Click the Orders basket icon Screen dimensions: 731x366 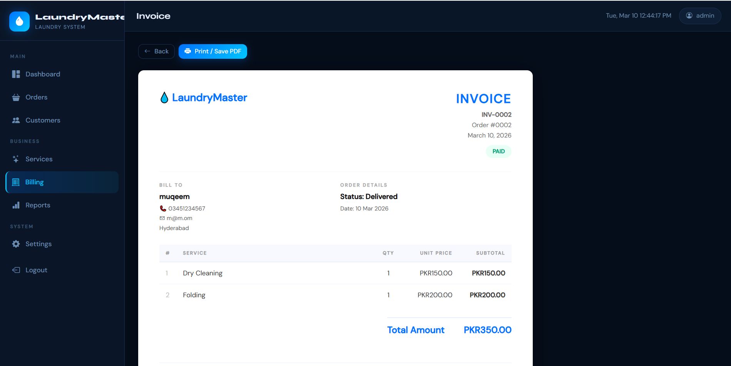point(16,97)
